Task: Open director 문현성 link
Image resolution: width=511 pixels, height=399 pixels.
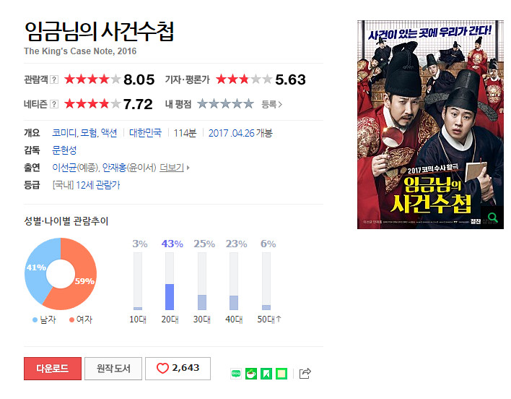Action: 64,150
